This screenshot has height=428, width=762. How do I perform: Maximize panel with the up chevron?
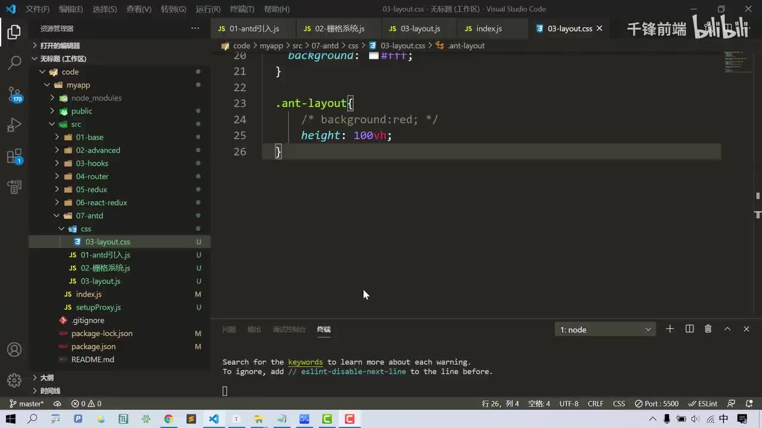727,329
